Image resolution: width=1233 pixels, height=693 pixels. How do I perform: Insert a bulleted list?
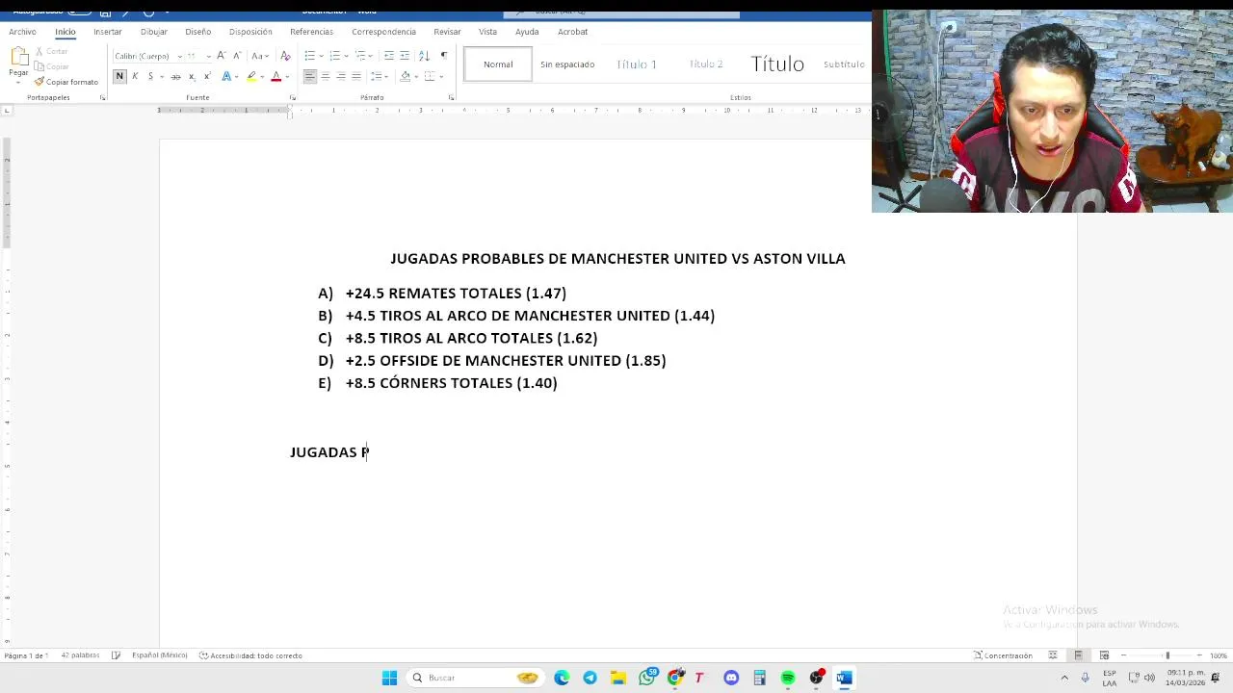pos(310,56)
